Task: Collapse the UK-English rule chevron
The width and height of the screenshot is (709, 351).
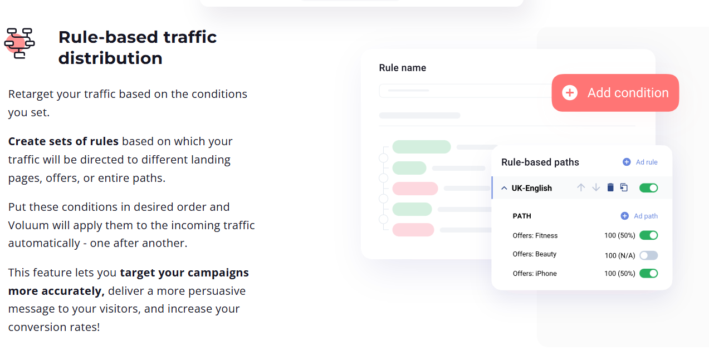Action: (x=504, y=188)
